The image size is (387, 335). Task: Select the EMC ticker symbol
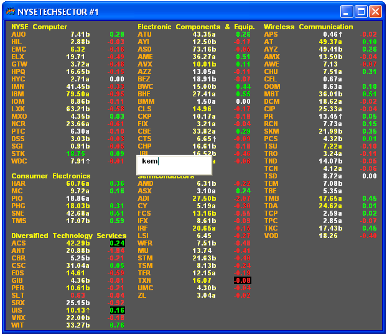click(19, 49)
